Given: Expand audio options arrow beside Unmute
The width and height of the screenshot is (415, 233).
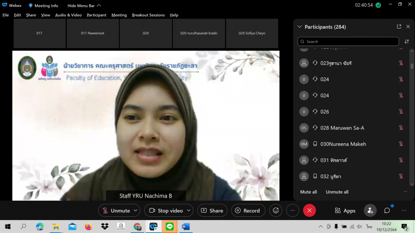Looking at the screenshot, I should [x=136, y=210].
